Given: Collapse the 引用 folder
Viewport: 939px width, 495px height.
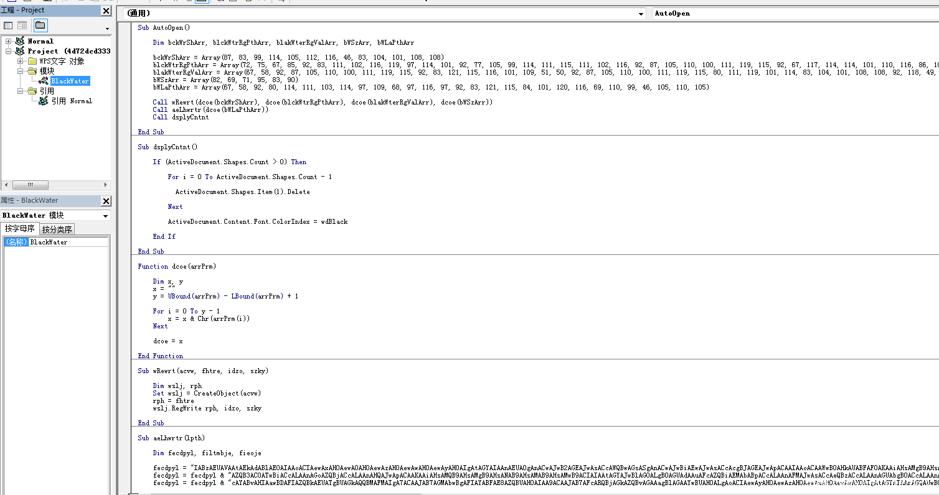Looking at the screenshot, I should click(x=21, y=91).
